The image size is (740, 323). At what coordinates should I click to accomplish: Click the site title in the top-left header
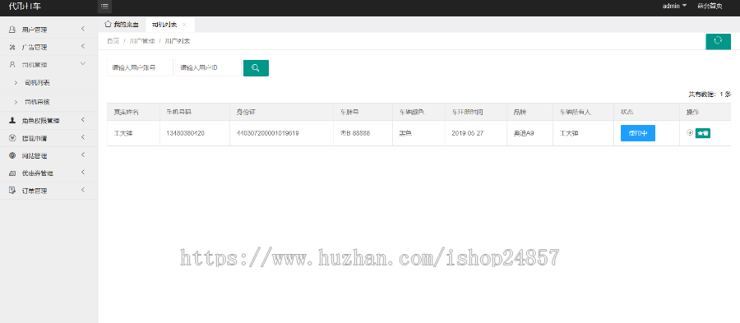[25, 6]
